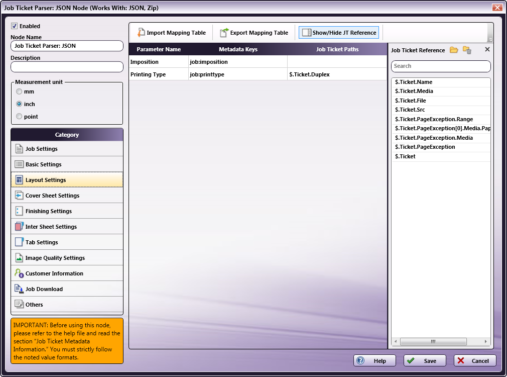Viewport: 507px width, 377px height.
Task: Cancel the dialog
Action: point(475,360)
